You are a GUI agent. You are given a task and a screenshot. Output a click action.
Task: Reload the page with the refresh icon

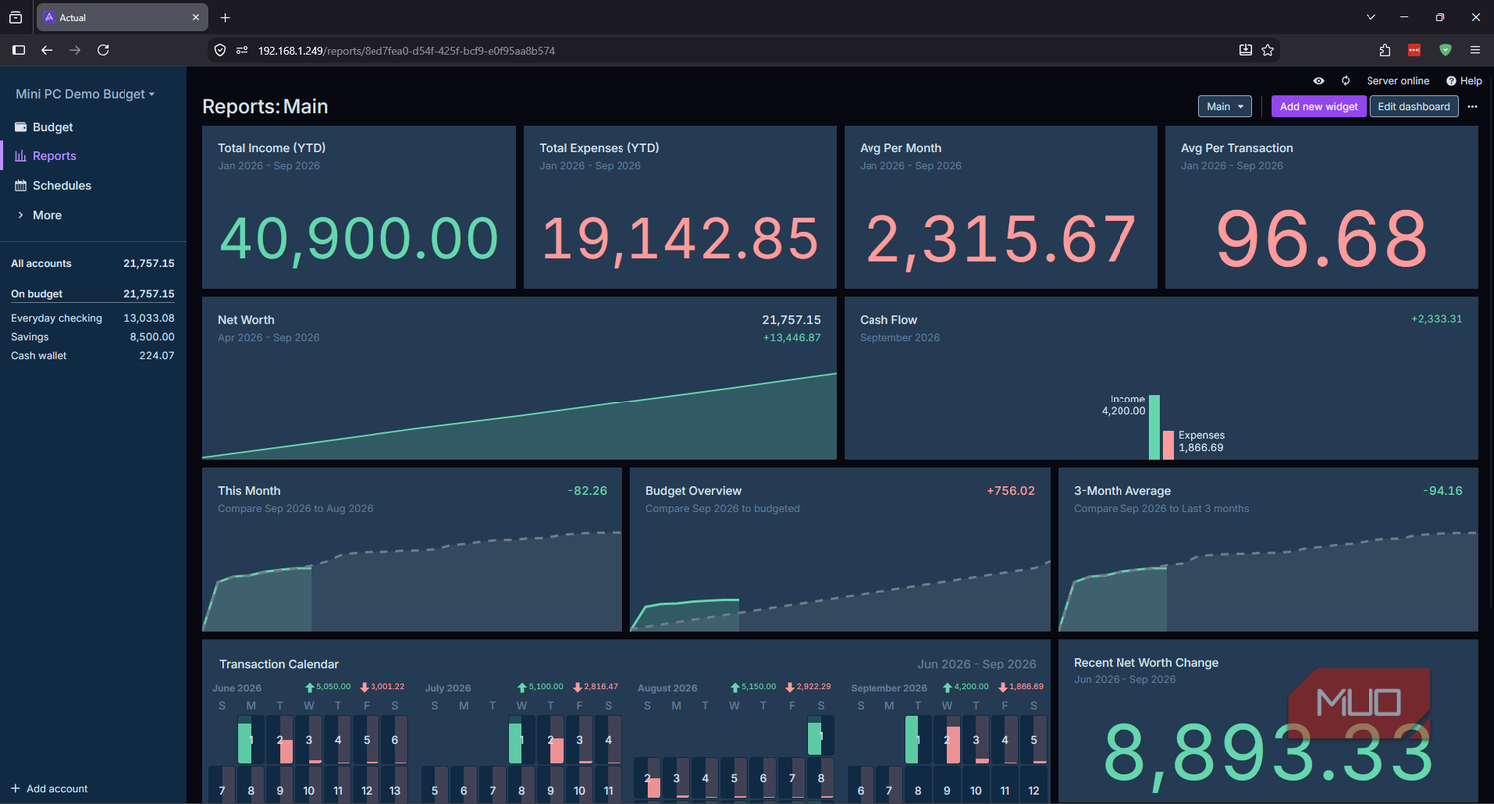[x=103, y=50]
